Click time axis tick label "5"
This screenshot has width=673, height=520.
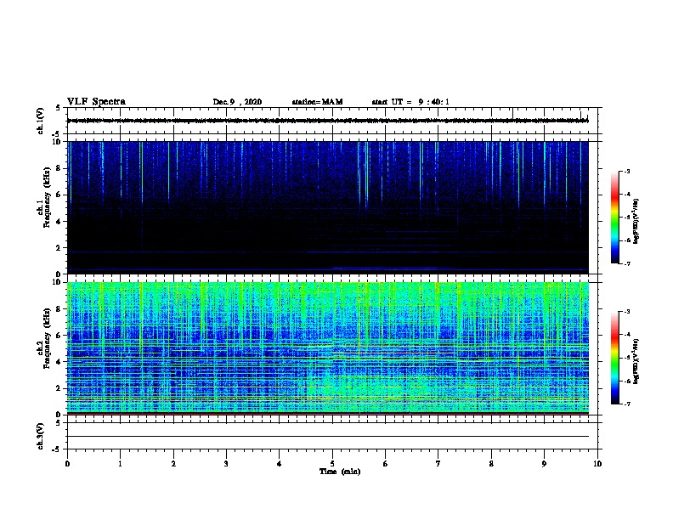coord(332,464)
